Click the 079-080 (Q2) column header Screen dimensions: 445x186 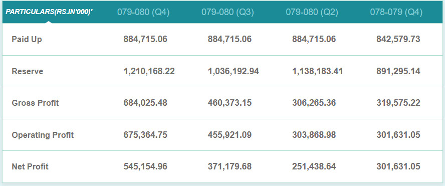coord(312,12)
